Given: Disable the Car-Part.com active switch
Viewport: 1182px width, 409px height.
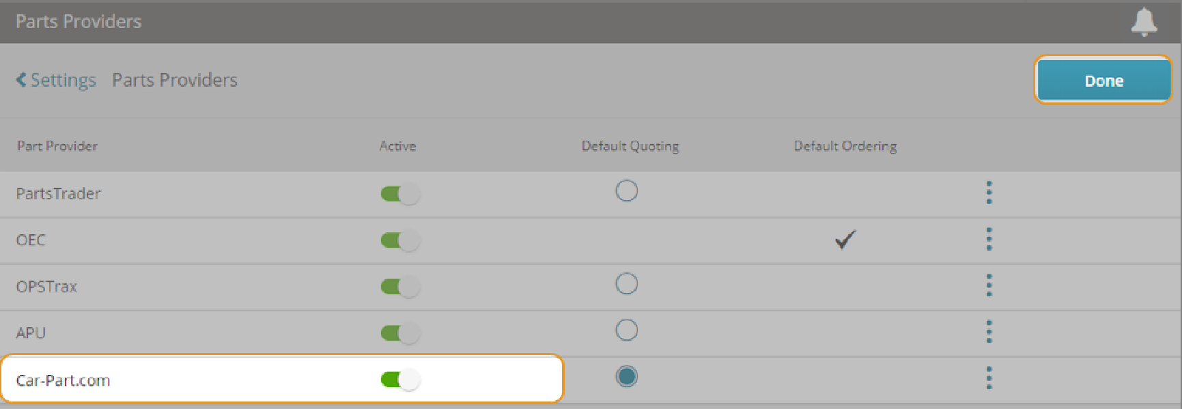Looking at the screenshot, I should click(400, 380).
